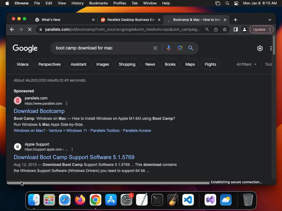This screenshot has height=211, width=282.
Task: Close the Parallels Desktop Business tab
Action: (159, 20)
